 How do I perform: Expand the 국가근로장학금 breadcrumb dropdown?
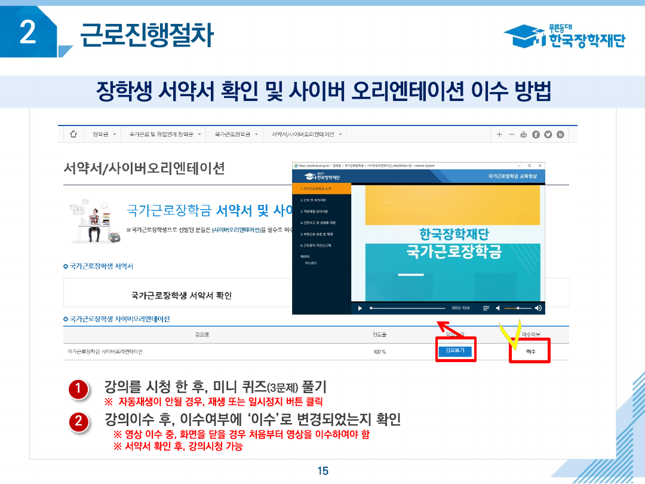pos(235,134)
